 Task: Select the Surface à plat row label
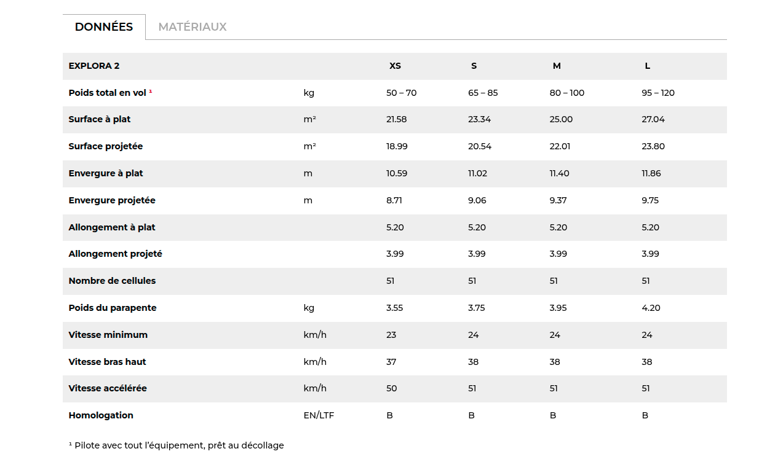click(x=100, y=119)
